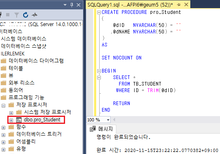Open the Filter icon in Object Explorer
The width and height of the screenshot is (220, 154).
point(17,15)
